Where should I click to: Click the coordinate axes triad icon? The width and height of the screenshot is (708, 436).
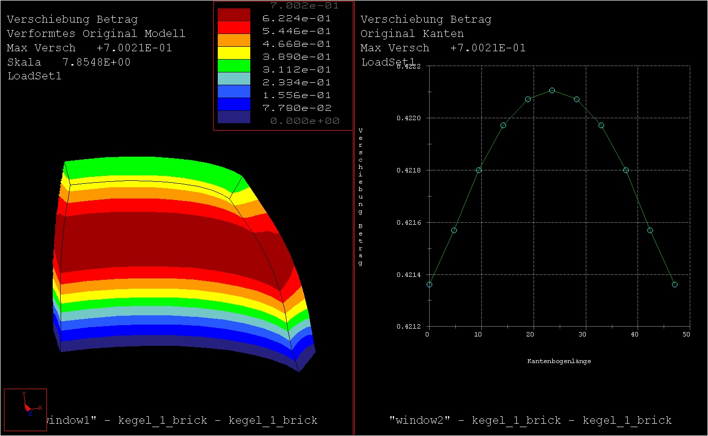coord(26,410)
